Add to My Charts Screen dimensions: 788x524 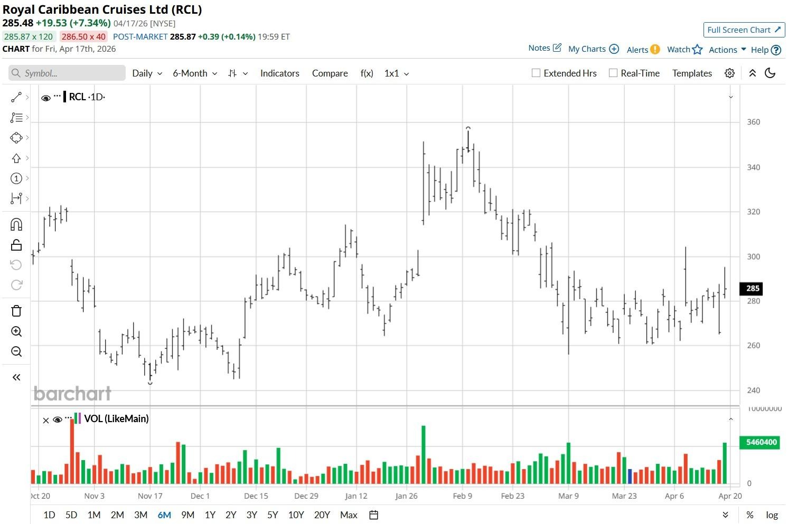click(593, 49)
